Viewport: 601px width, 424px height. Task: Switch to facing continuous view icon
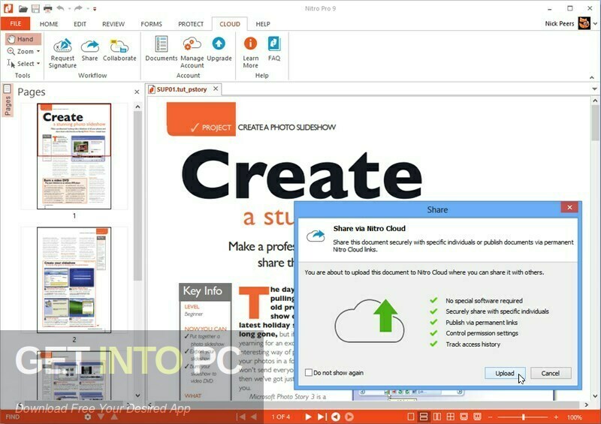[x=450, y=416]
